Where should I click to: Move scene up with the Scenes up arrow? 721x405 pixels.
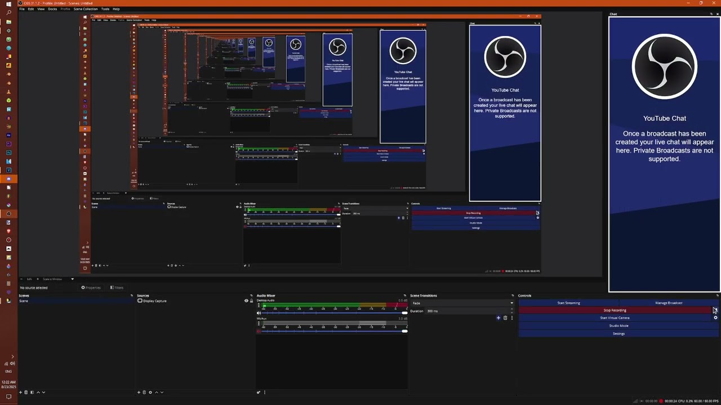pos(38,392)
